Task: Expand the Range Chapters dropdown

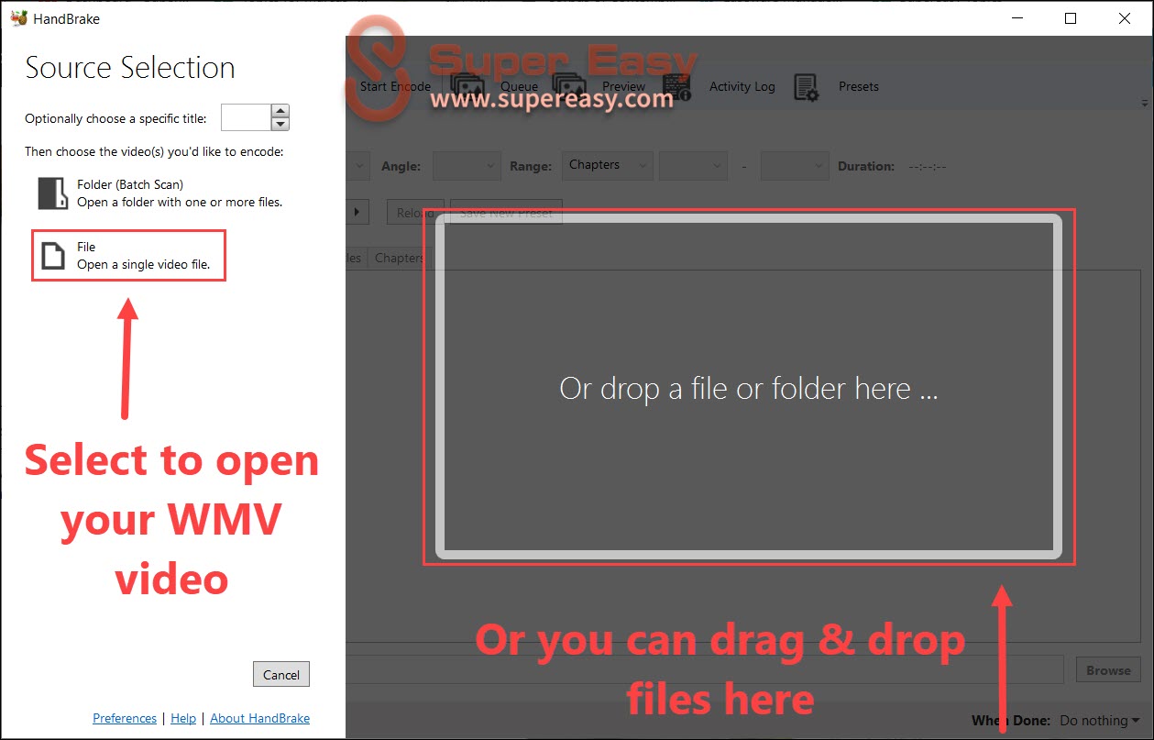Action: [x=608, y=166]
